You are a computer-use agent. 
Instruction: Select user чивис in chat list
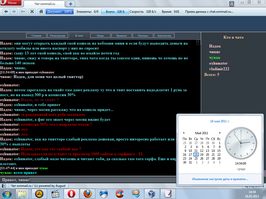pos(215,52)
